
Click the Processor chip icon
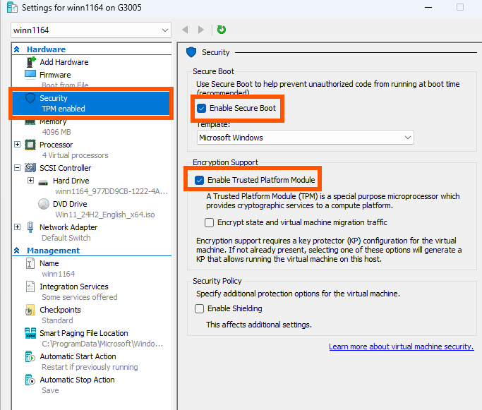pos(30,145)
